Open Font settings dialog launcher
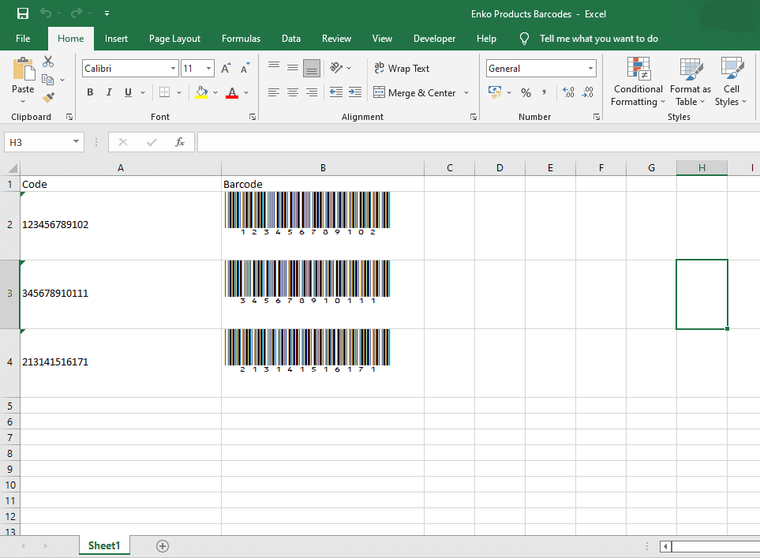 coord(253,117)
